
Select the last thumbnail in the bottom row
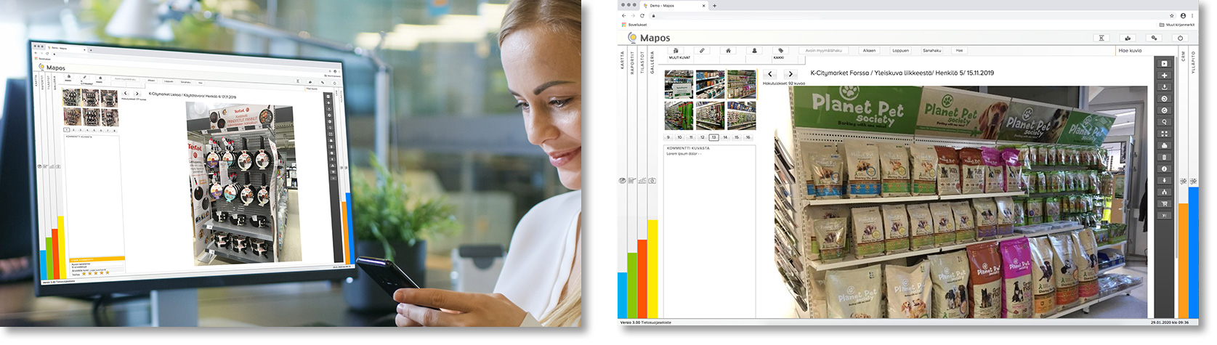pyautogui.click(x=742, y=115)
